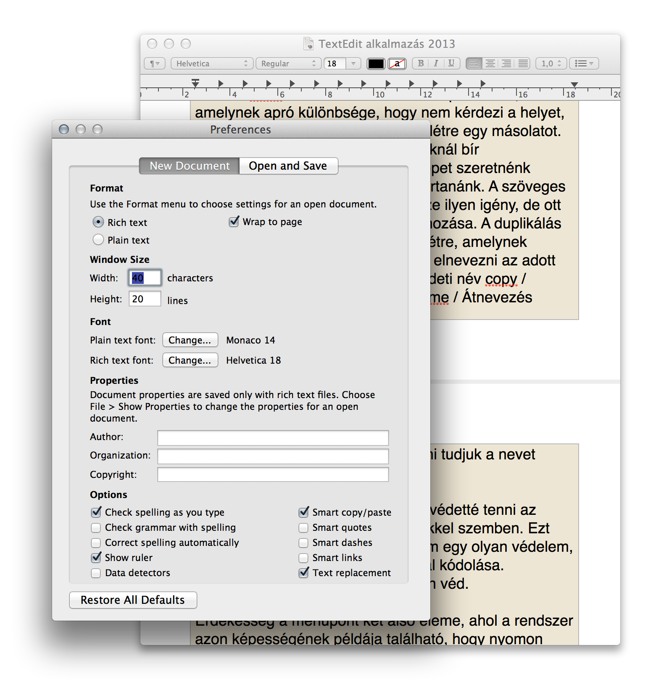Open the paragraph styles menu in TextEdit toolbar
Viewport: 669px width, 687px height.
(155, 63)
